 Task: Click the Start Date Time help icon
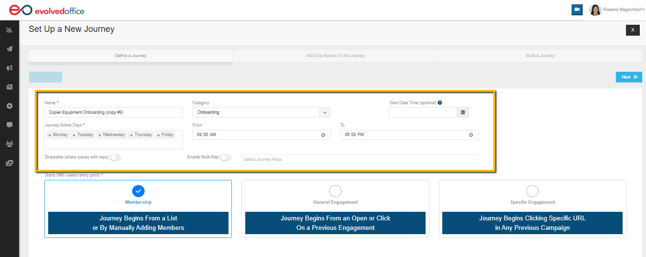440,103
